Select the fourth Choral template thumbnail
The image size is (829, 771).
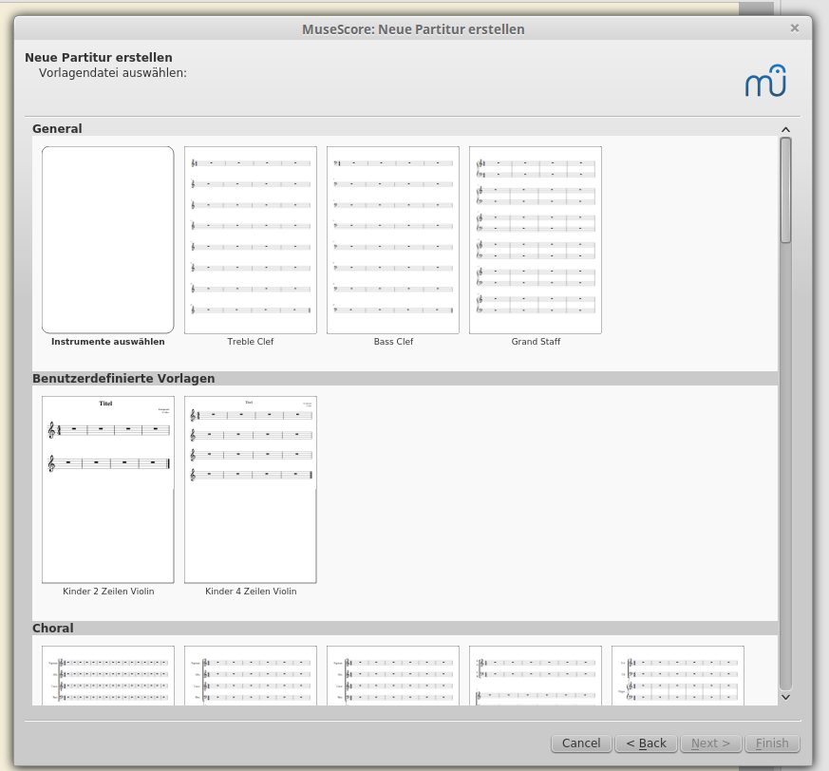[535, 675]
